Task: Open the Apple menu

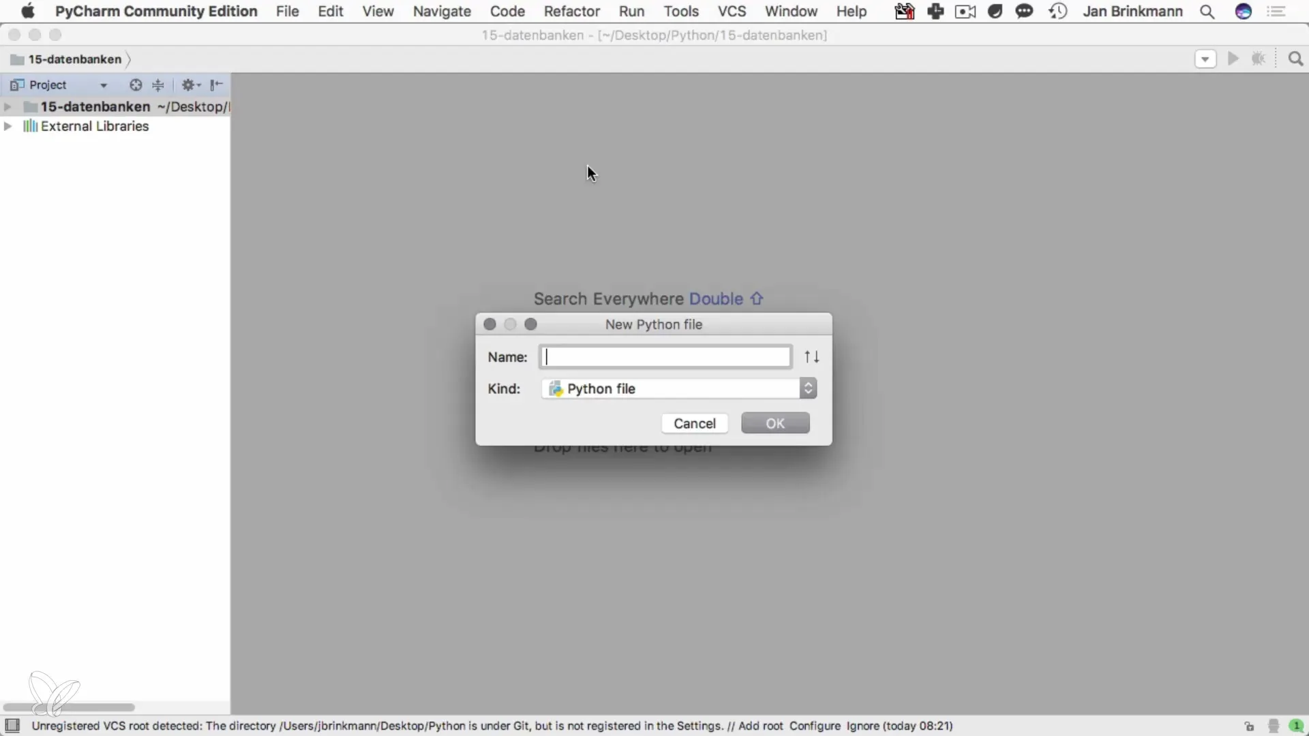Action: coord(27,12)
